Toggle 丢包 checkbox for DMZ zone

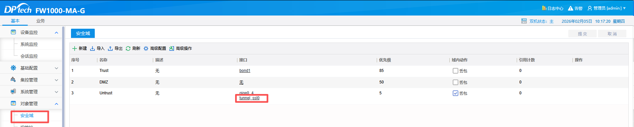coord(455,82)
